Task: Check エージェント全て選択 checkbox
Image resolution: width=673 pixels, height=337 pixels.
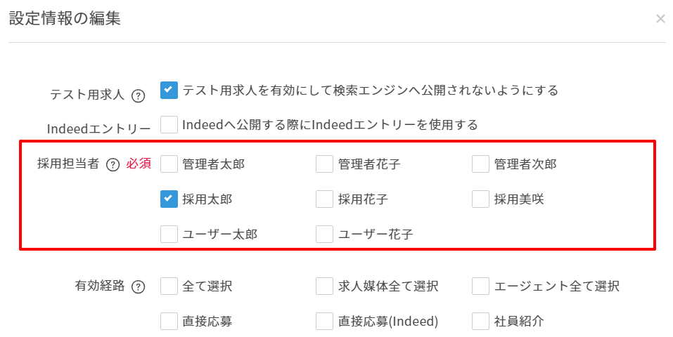Action: coord(480,286)
